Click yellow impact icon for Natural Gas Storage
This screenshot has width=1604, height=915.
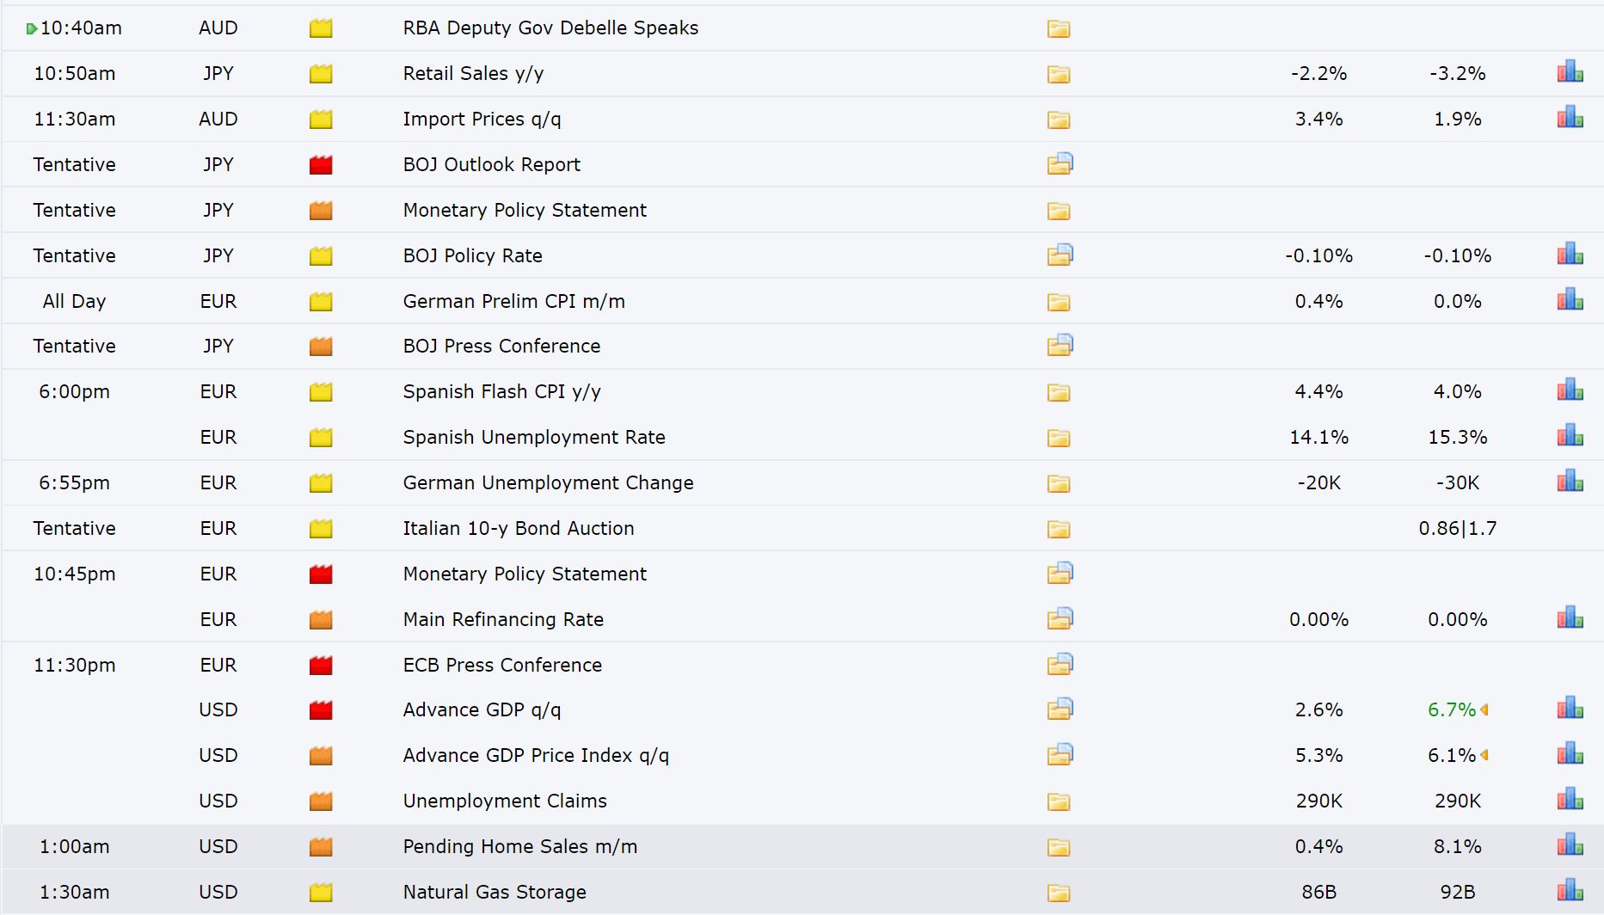pos(321,892)
